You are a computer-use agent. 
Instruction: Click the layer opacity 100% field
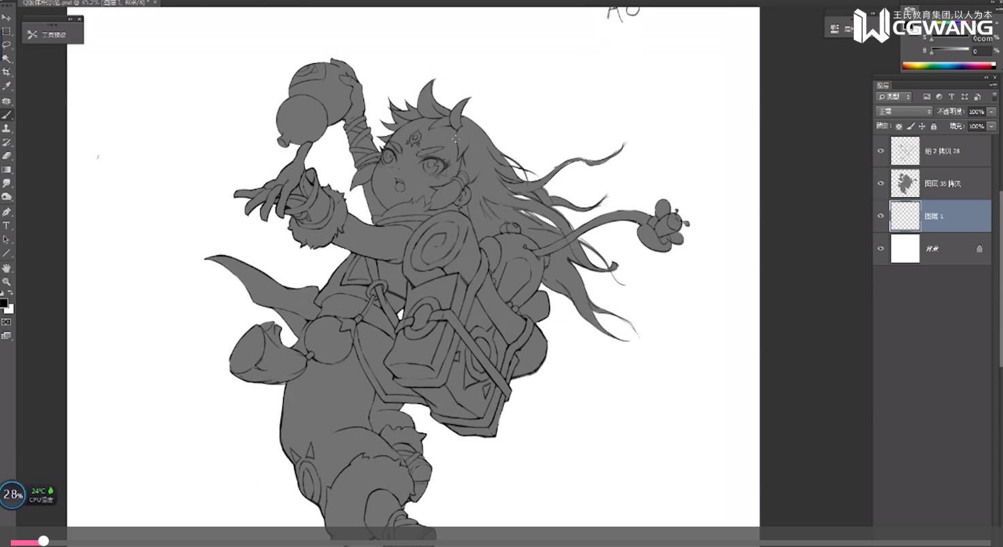pos(976,112)
